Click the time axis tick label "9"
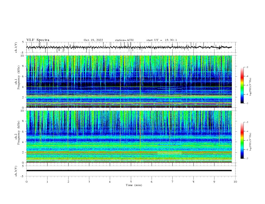Viewport: 265px width, 204px height. click(x=214, y=182)
